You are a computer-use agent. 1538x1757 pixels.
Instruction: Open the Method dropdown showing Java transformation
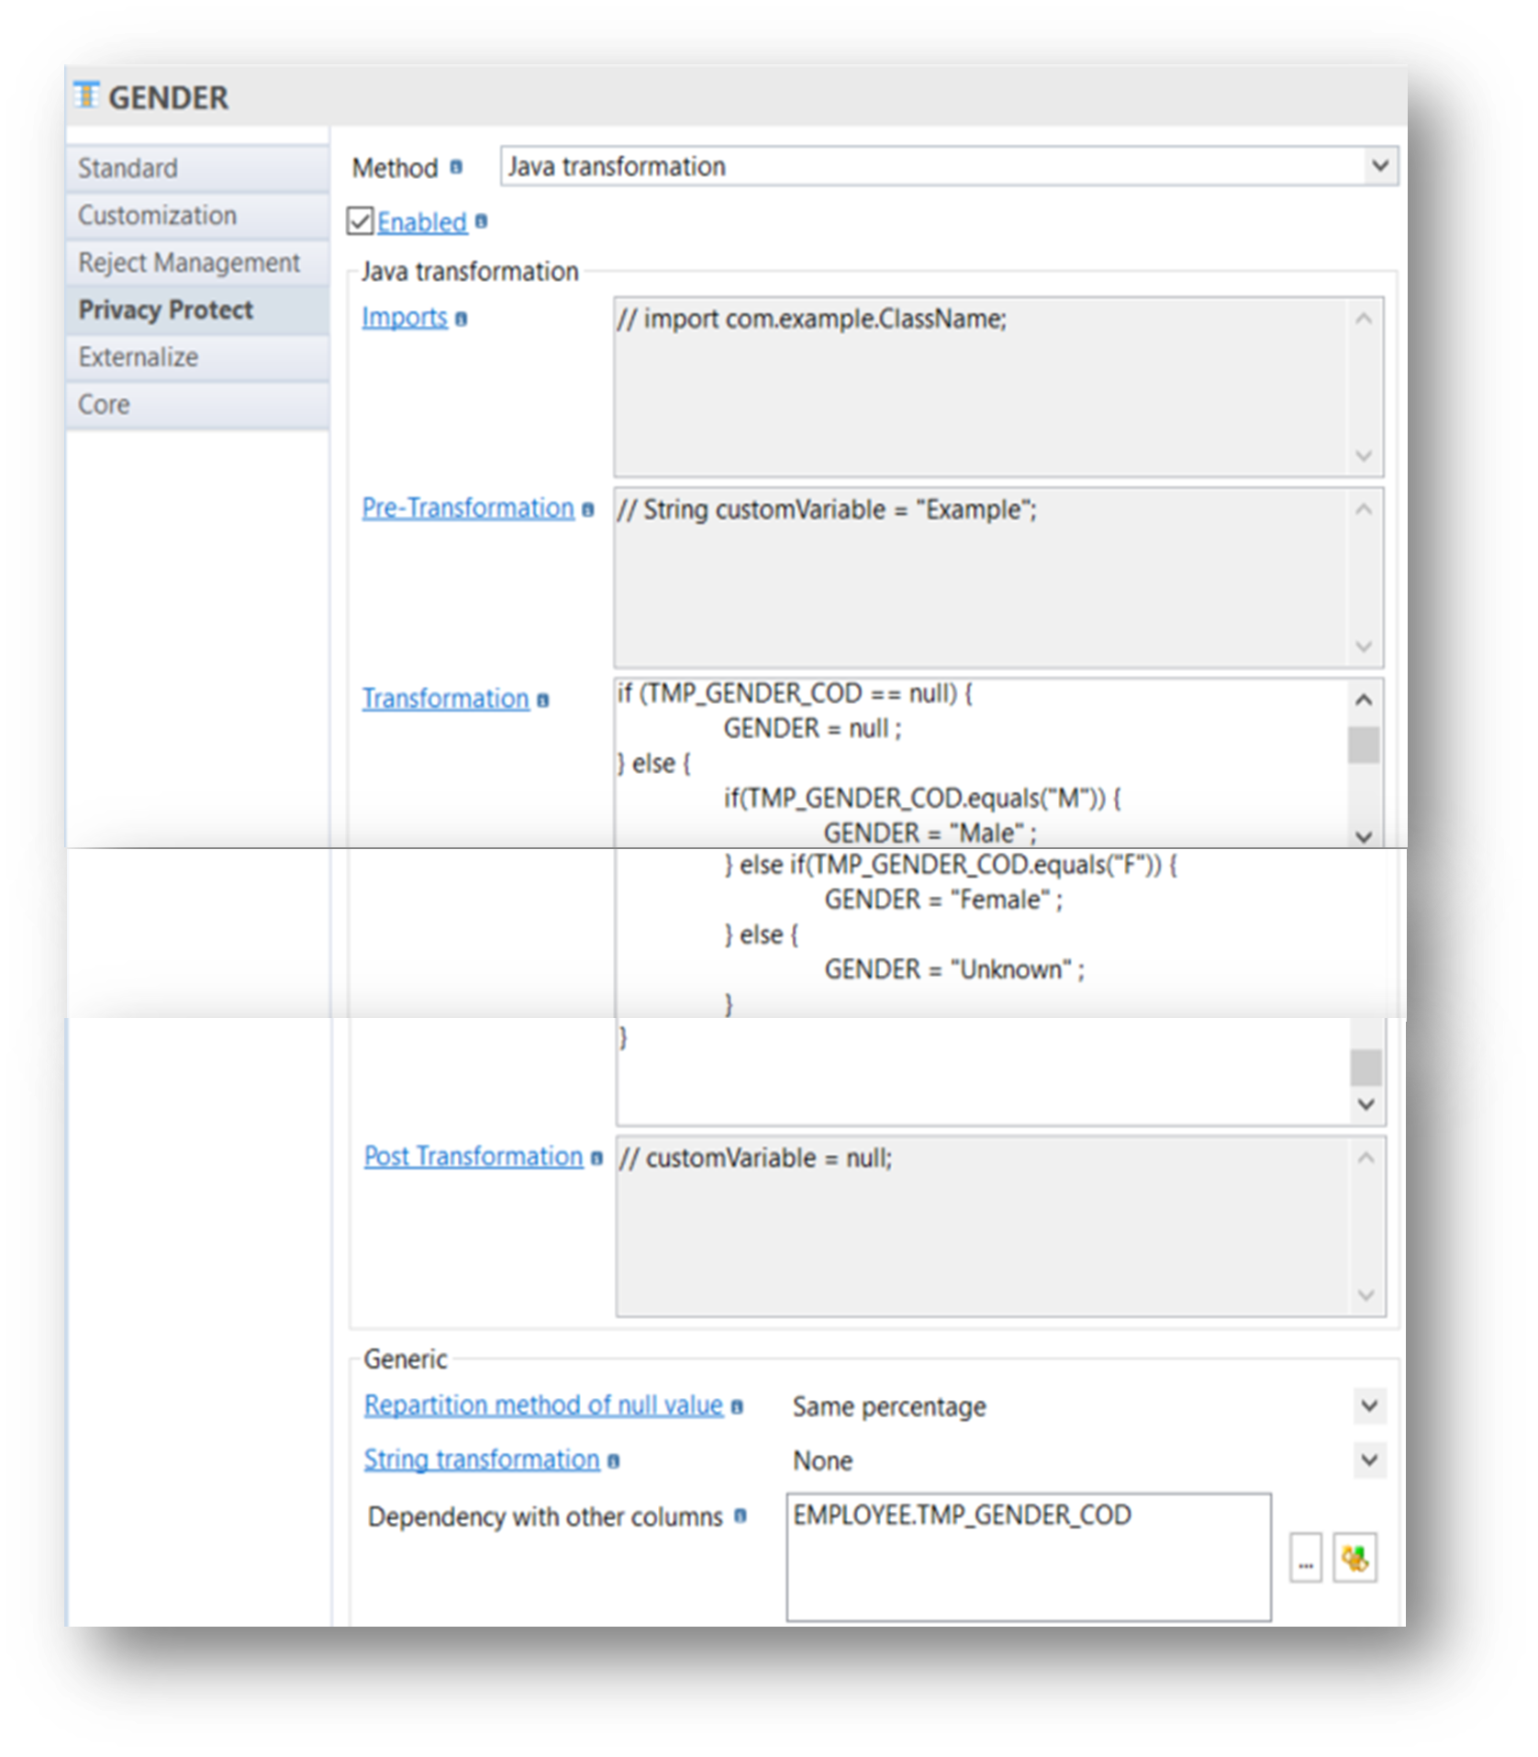[x=1378, y=166]
